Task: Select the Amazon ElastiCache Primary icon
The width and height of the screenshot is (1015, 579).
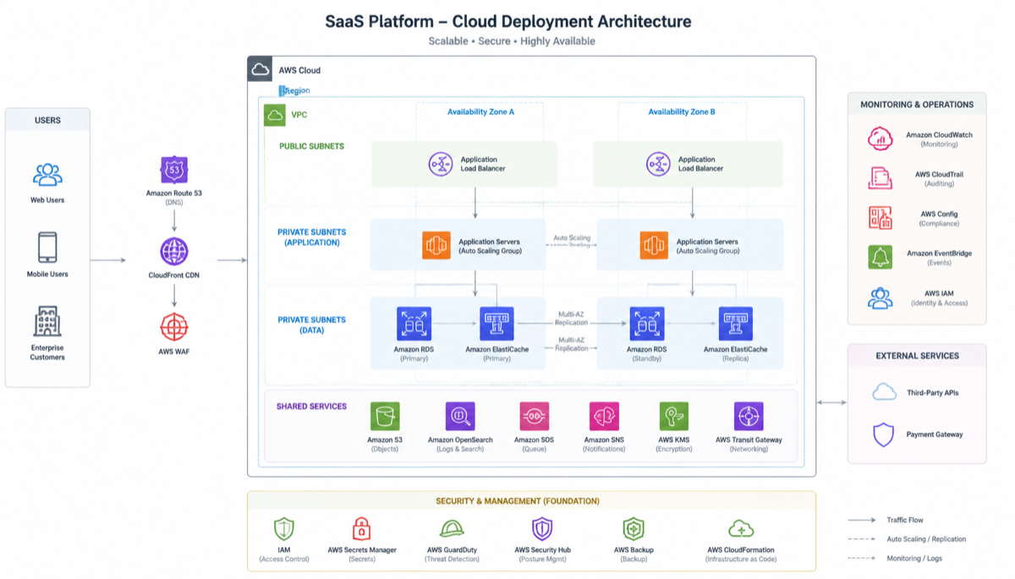Action: pyautogui.click(x=497, y=324)
